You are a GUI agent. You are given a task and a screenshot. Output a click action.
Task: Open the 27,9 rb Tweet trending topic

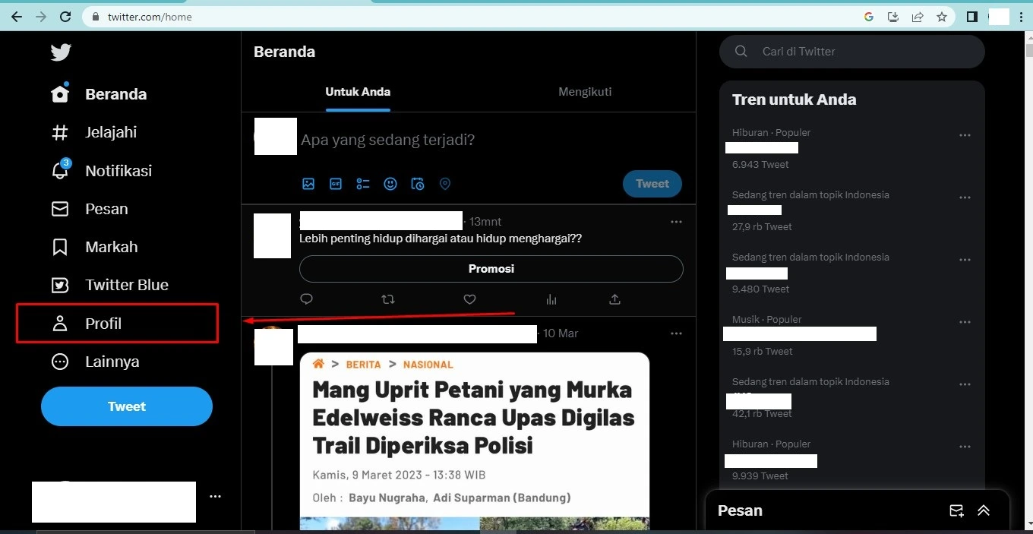pyautogui.click(x=852, y=210)
